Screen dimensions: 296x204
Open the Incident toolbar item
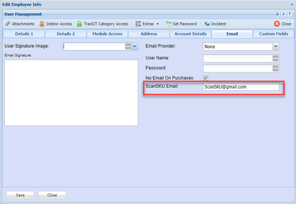pos(215,24)
